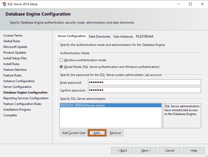Proceed with the Next button
This screenshot has width=208, height=157.
point(146,150)
